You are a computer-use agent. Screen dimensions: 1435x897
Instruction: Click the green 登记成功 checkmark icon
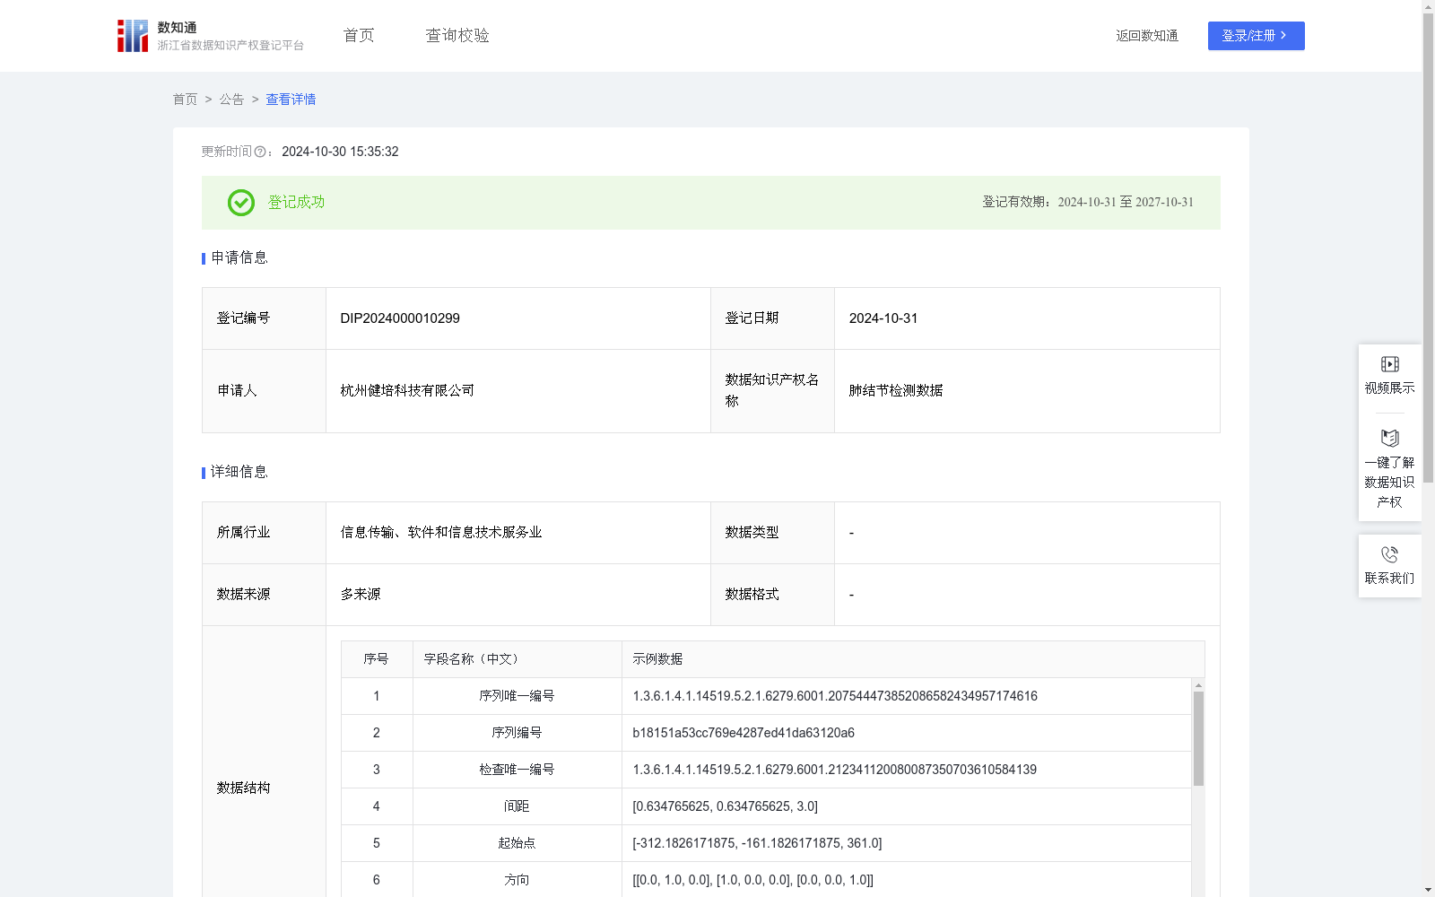[x=240, y=203]
